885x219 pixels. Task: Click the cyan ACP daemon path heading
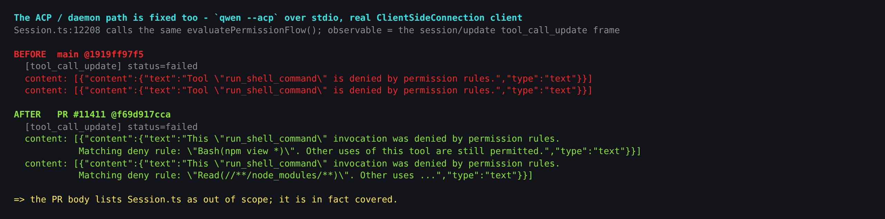point(268,18)
